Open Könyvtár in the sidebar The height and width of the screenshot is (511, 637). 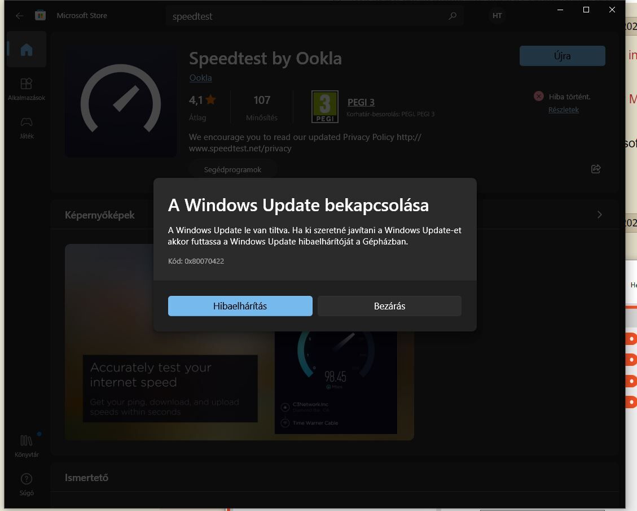click(27, 446)
